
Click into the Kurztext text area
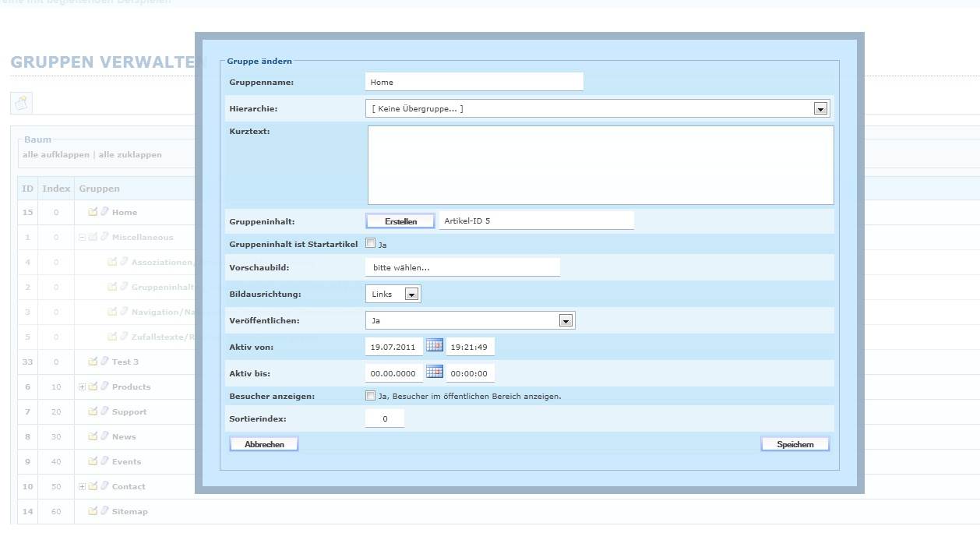600,165
